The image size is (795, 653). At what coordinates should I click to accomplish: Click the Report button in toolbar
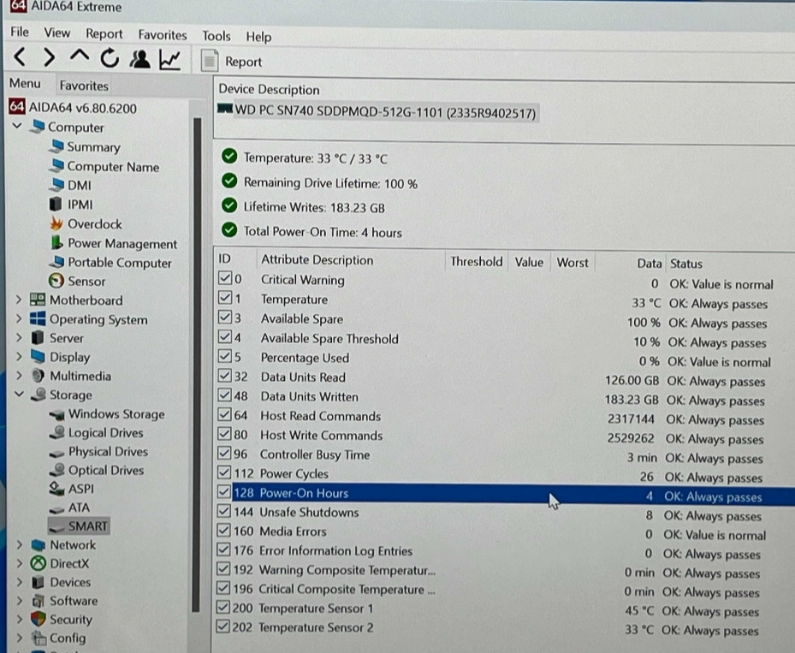[233, 62]
